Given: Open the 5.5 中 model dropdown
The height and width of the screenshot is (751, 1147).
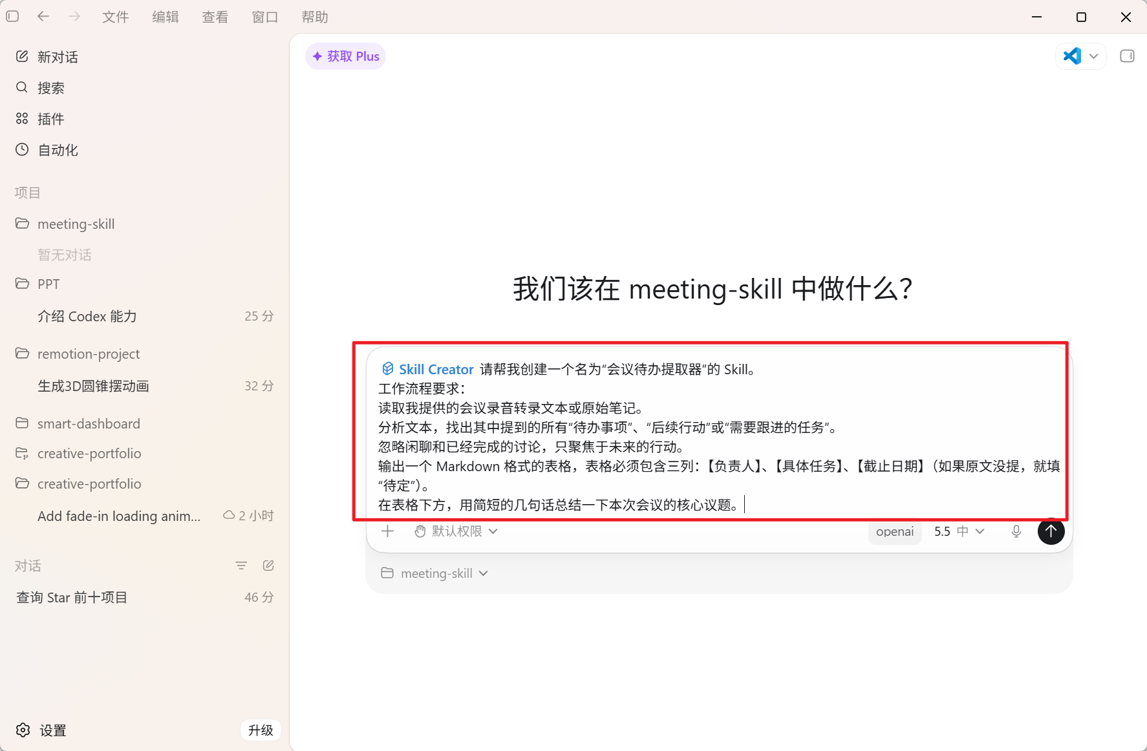Looking at the screenshot, I should pyautogui.click(x=959, y=531).
